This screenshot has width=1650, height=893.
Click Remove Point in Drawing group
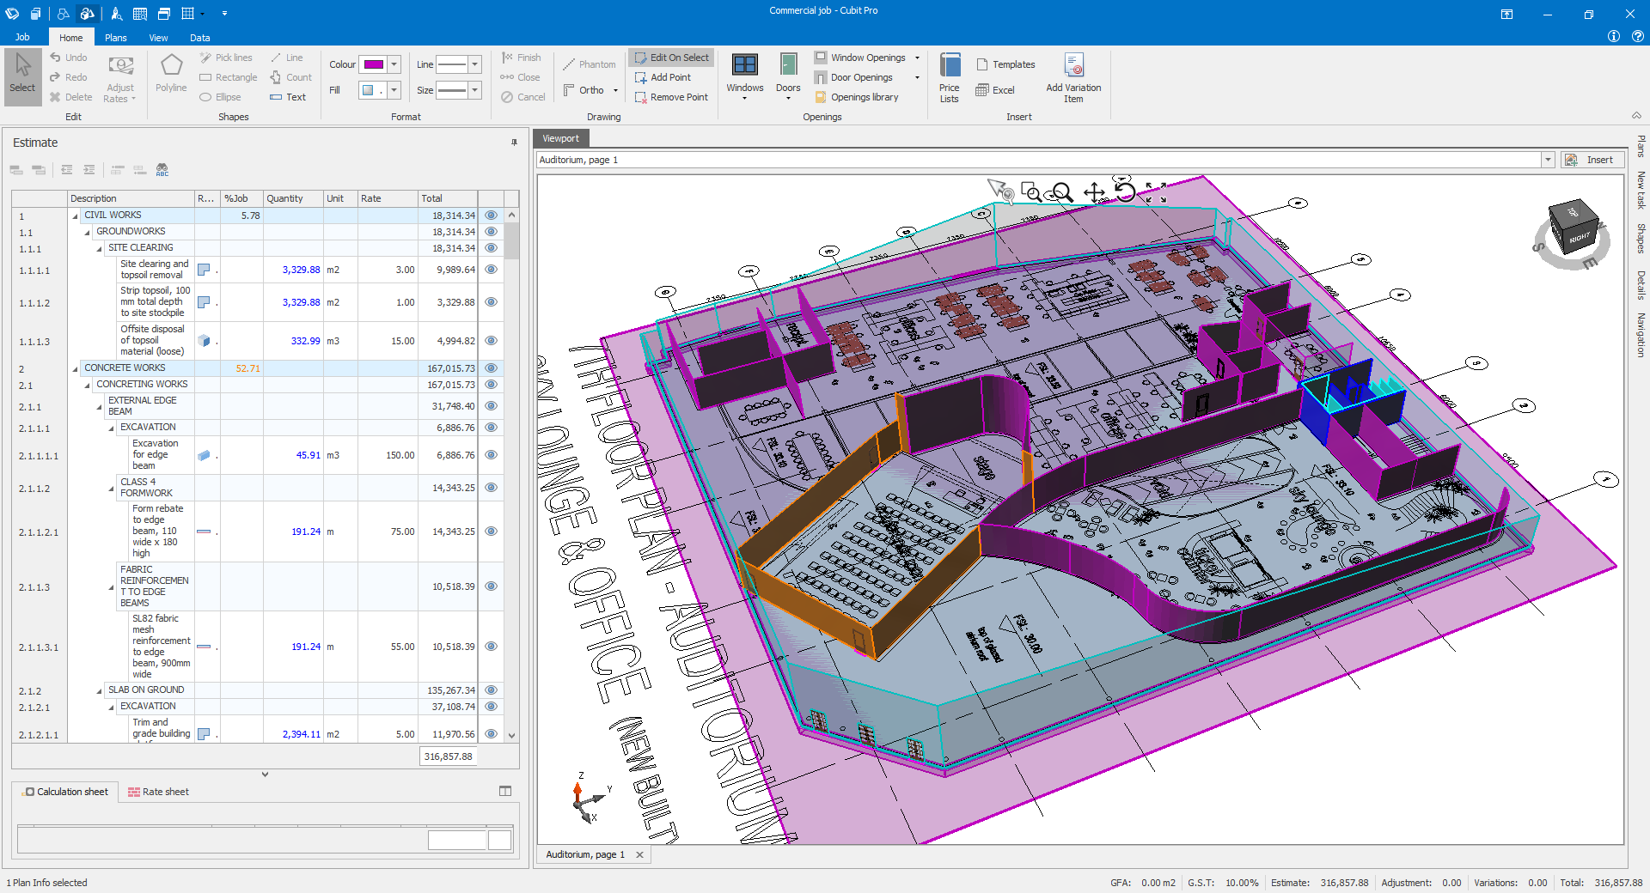[671, 96]
